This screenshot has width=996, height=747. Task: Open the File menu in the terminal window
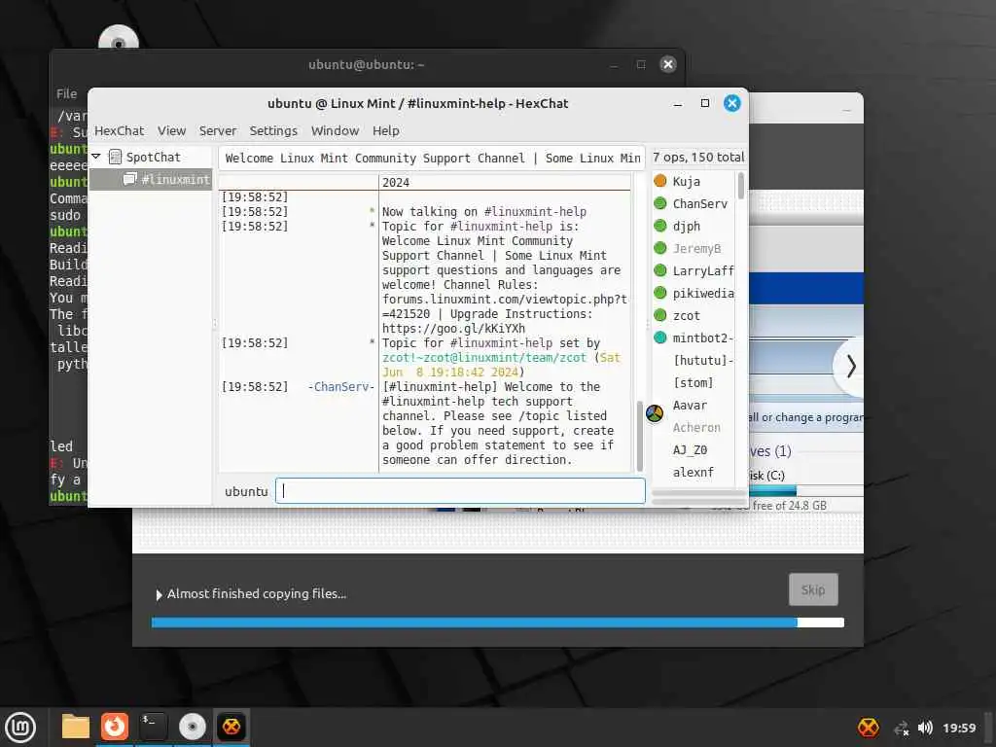click(66, 94)
